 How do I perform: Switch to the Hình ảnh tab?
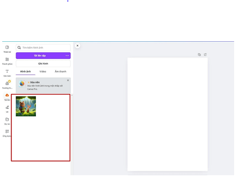click(25, 71)
